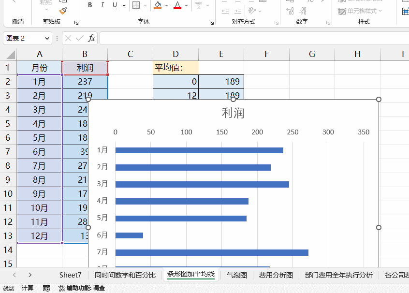
Task: Click the chart's top-right resize handle
Action: coord(379,100)
